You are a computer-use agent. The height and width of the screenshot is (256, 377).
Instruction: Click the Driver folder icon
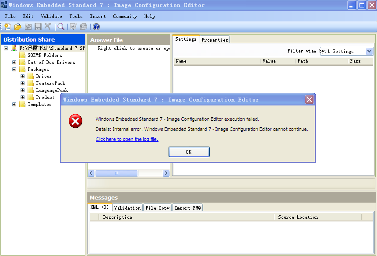coord(31,76)
